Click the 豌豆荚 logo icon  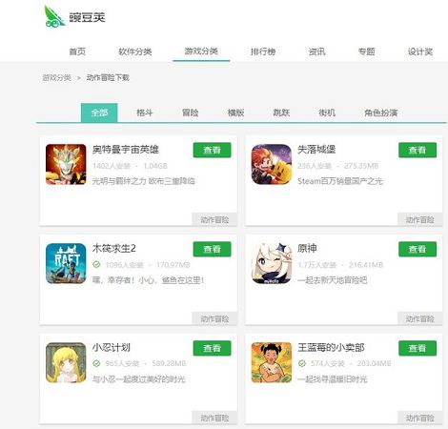point(54,16)
